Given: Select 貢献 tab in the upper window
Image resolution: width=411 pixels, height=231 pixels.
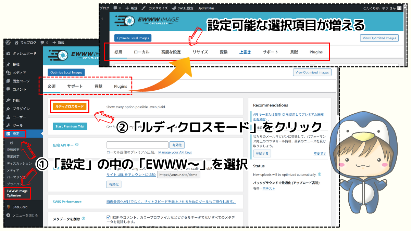Looking at the screenshot, I should (294, 52).
